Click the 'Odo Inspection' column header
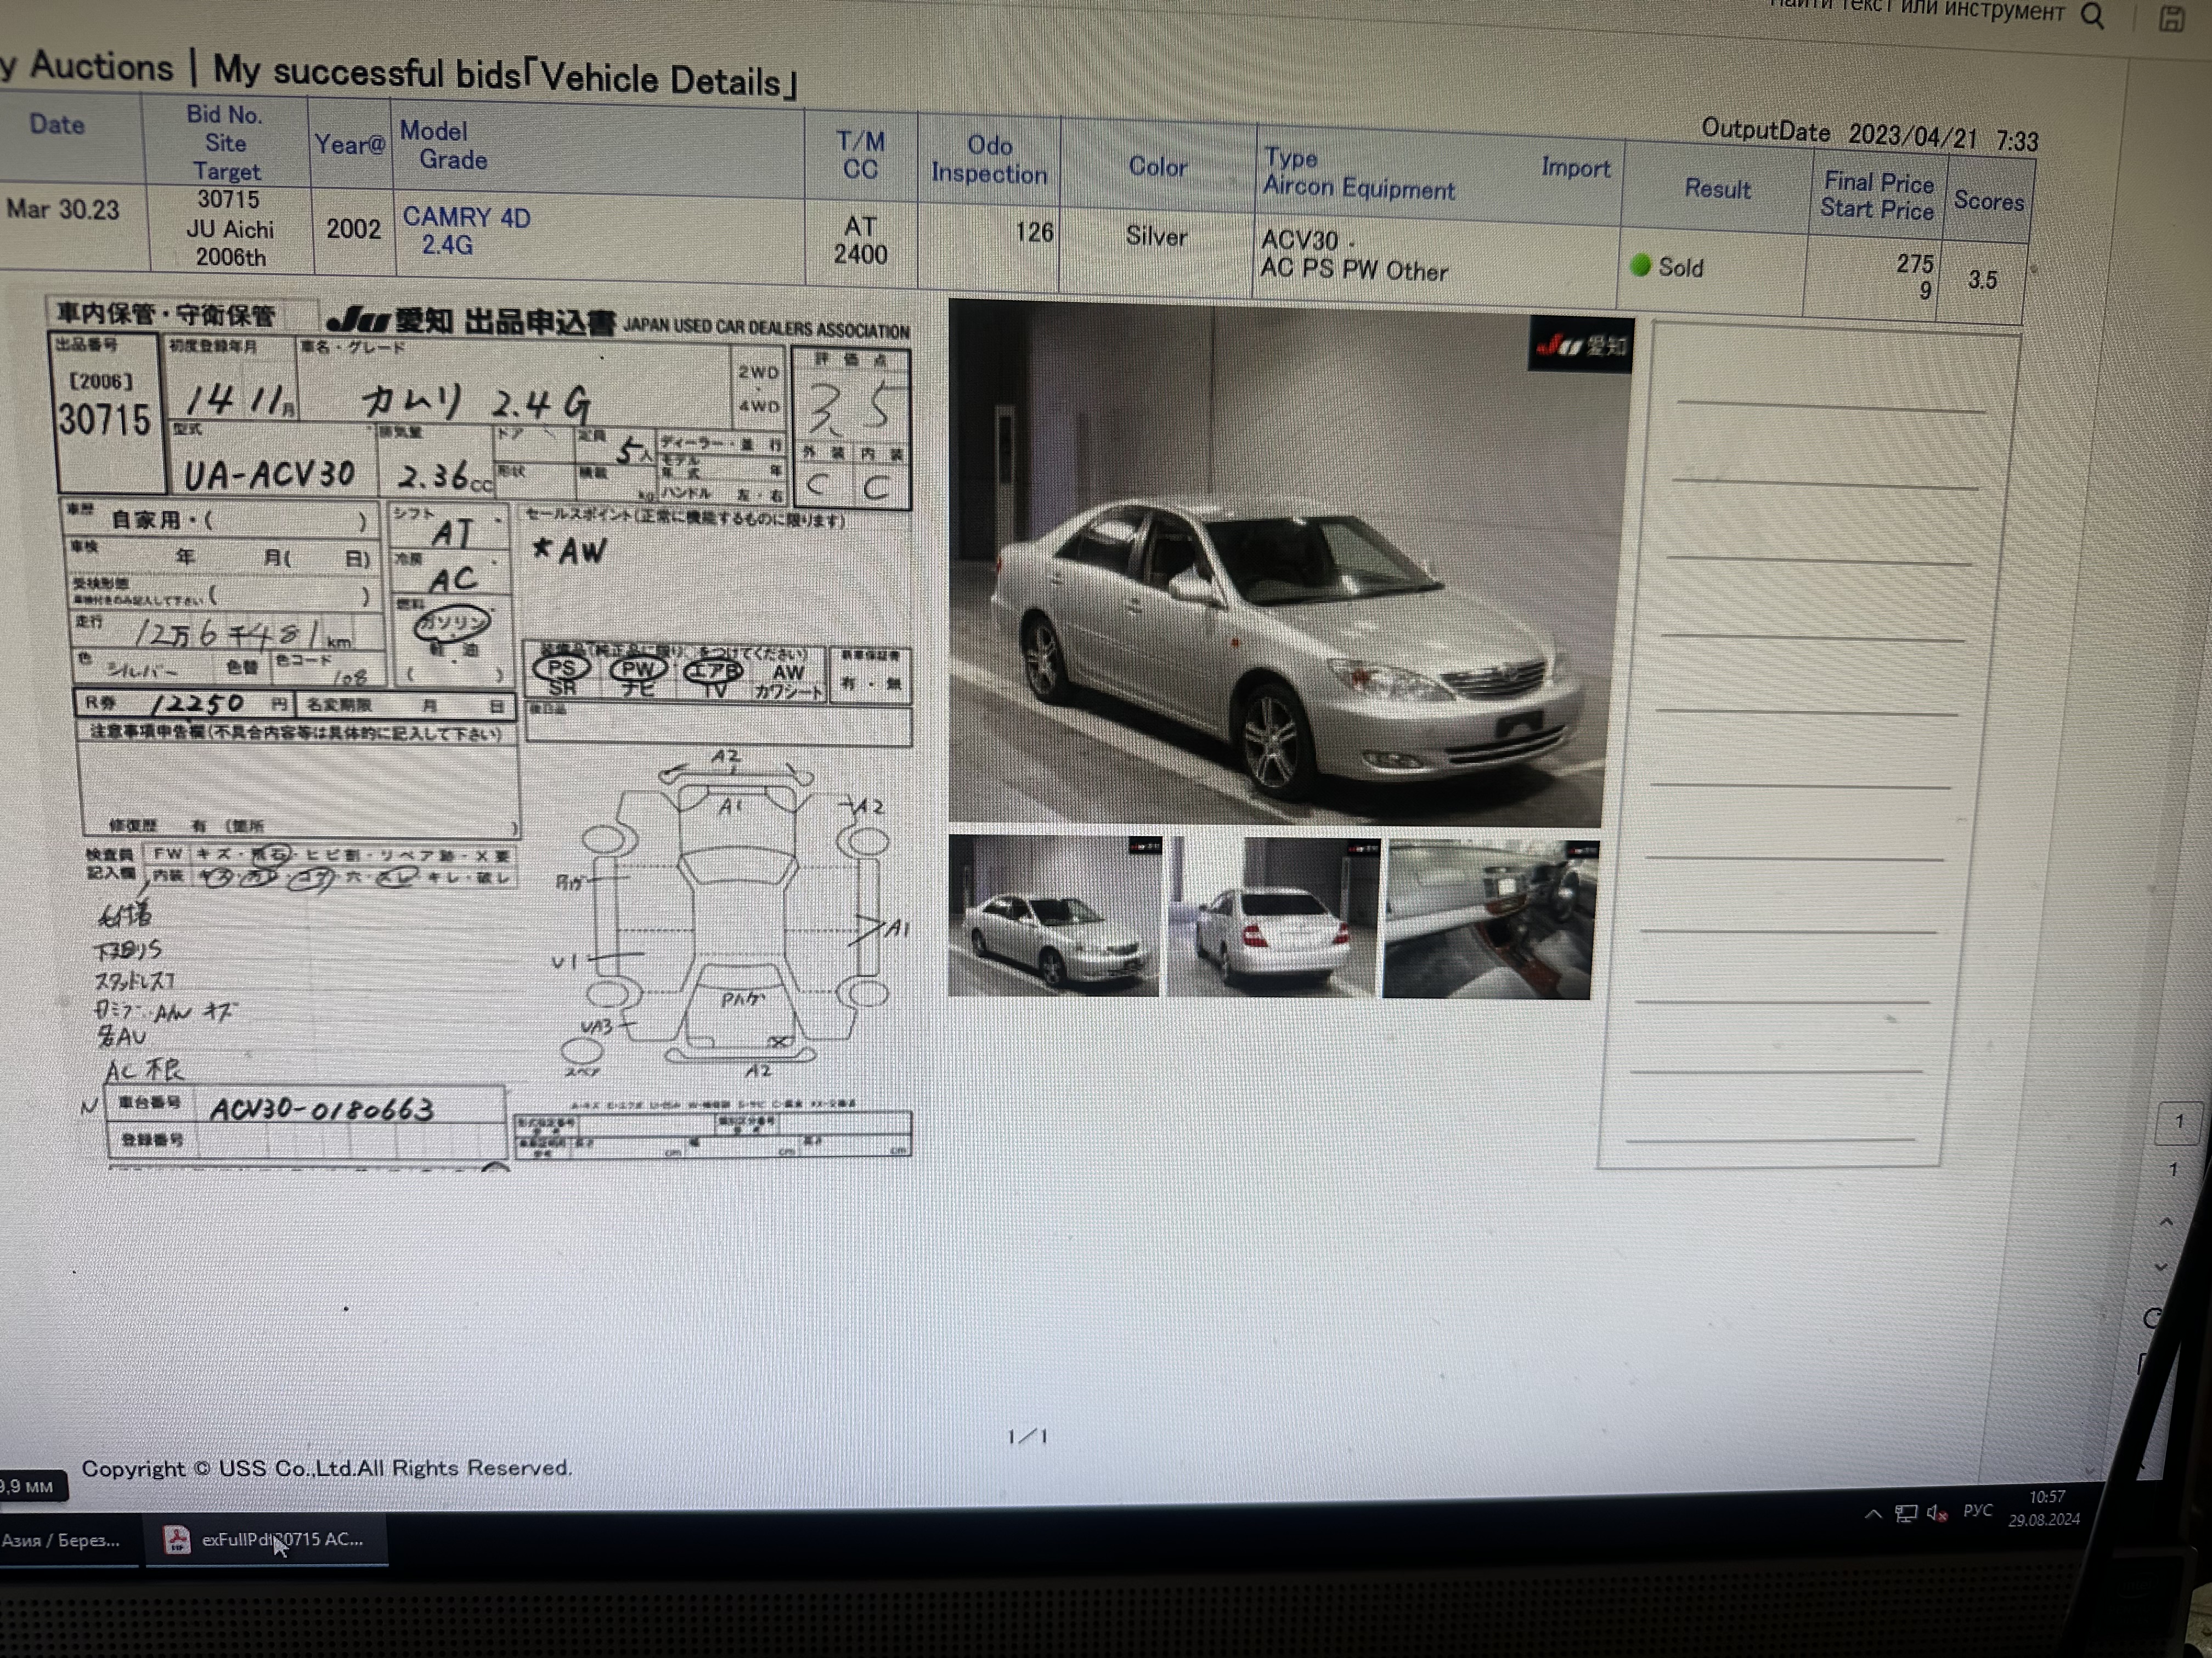The height and width of the screenshot is (1658, 2212). pos(989,160)
